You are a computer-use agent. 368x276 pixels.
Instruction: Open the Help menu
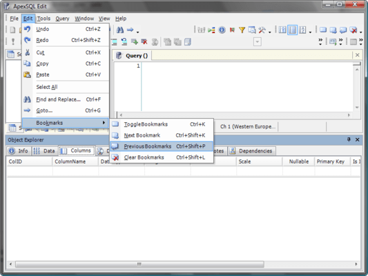(121, 19)
